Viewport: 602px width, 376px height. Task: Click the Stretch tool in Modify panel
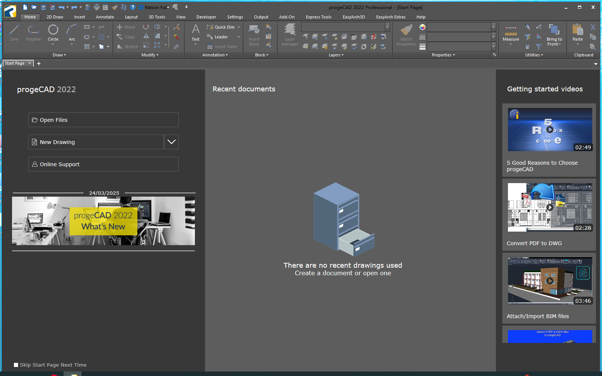click(x=127, y=47)
